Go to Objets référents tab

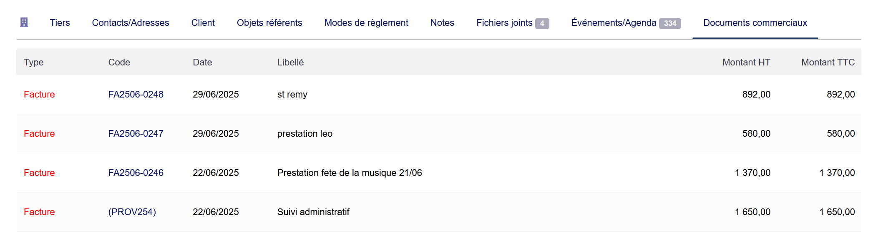[269, 23]
